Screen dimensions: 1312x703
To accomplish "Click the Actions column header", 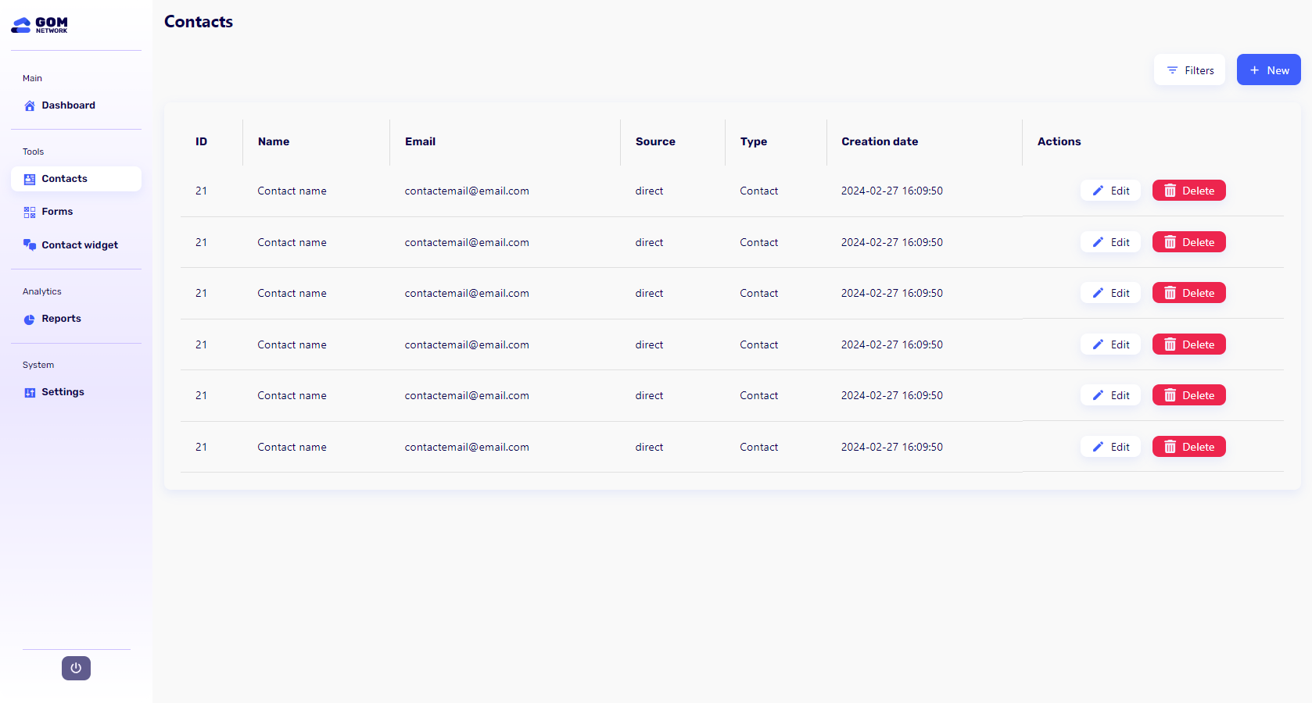I will pos(1059,141).
